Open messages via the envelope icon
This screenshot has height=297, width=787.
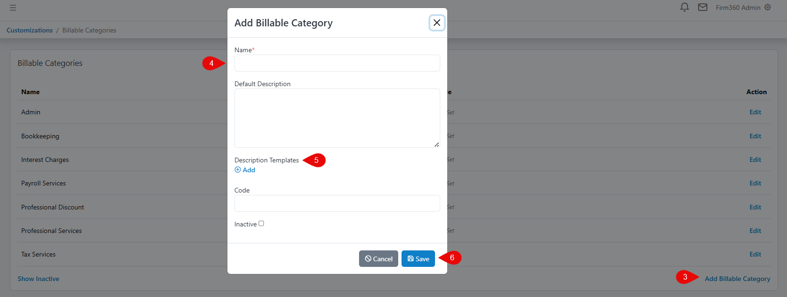click(x=703, y=7)
